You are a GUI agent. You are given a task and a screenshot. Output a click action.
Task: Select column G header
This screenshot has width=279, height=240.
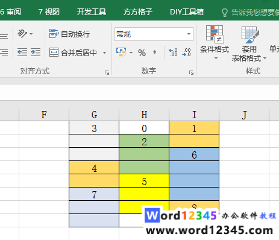tap(94, 114)
